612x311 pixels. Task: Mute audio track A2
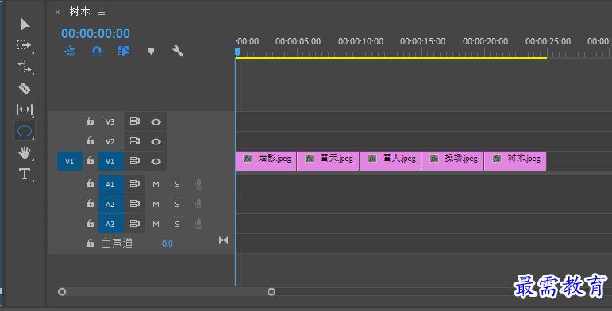pos(156,205)
